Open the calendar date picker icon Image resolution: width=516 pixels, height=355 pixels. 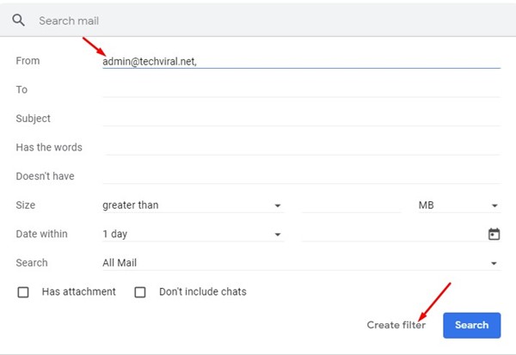pyautogui.click(x=494, y=234)
